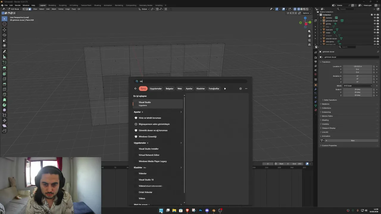Toggle Collection exclude checkbox in outliner

[x=372, y=15]
